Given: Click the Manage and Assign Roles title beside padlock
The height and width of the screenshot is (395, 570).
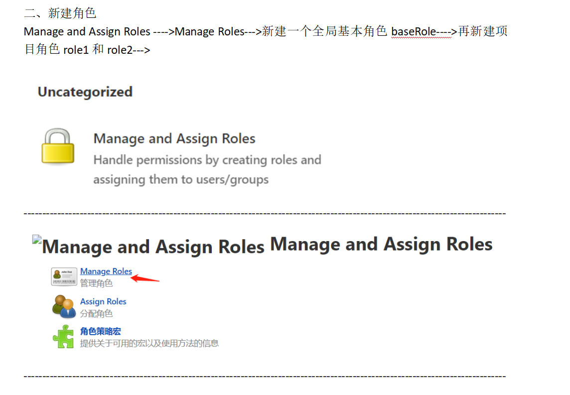Looking at the screenshot, I should click(x=174, y=138).
